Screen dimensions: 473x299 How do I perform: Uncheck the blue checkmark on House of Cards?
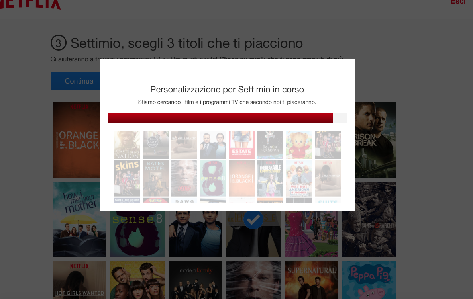[253, 219]
